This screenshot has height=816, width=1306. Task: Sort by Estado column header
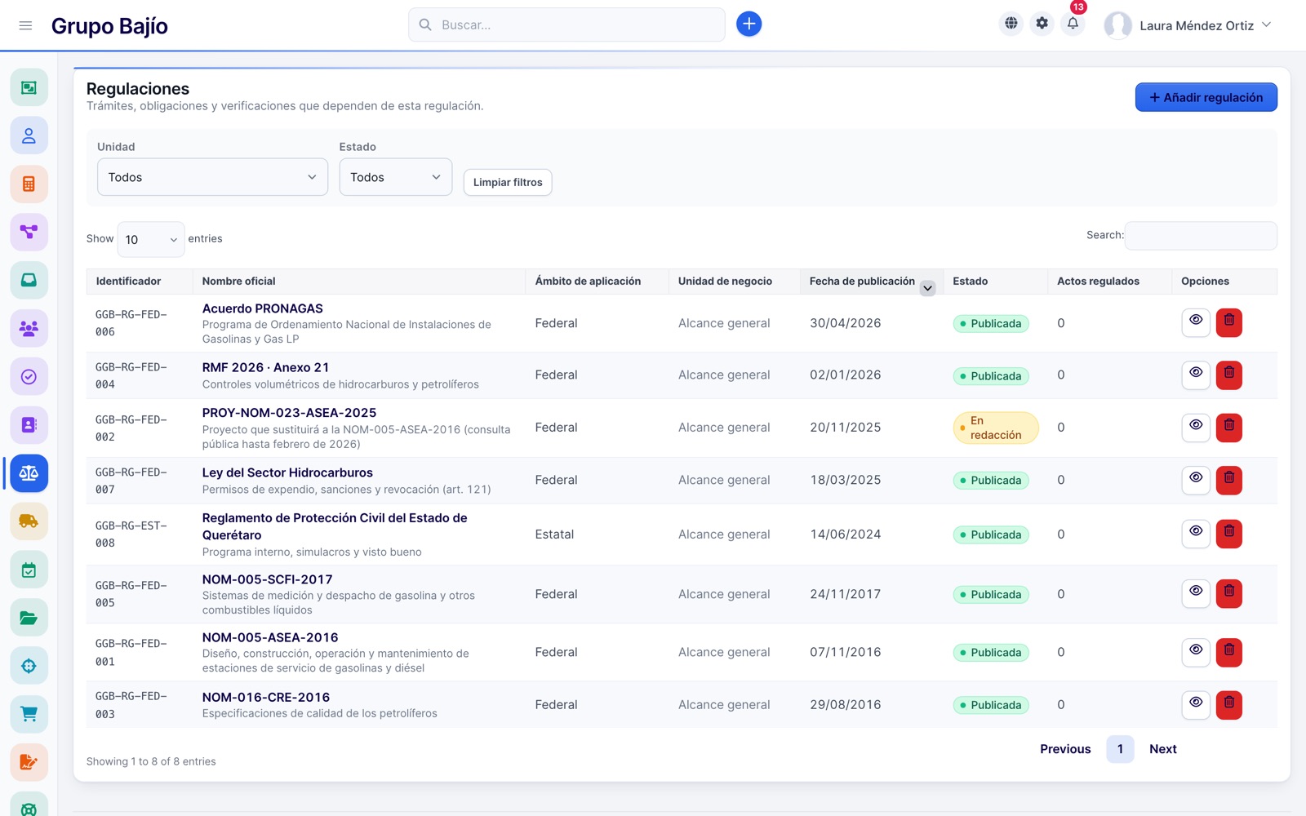click(995, 282)
